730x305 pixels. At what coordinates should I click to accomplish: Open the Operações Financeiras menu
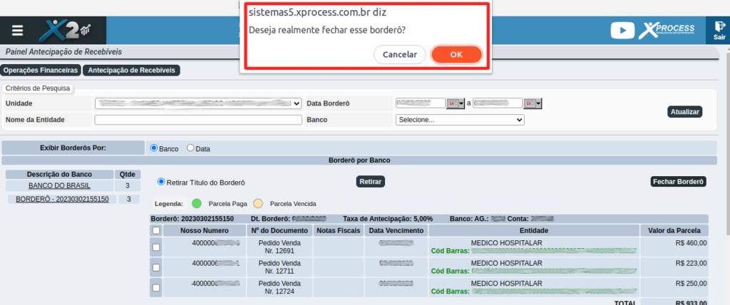click(41, 71)
